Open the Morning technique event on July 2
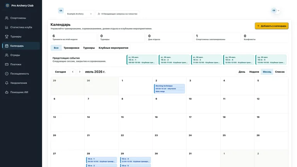The width and height of the screenshot is (297, 167). tap(169, 89)
